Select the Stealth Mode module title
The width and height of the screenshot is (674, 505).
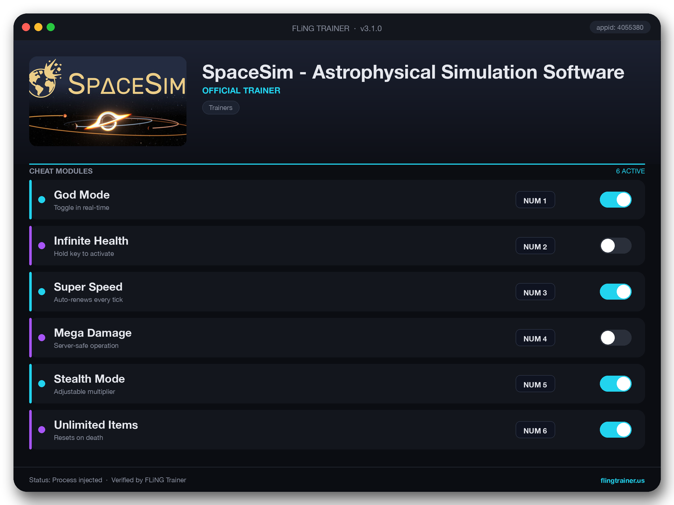(89, 379)
